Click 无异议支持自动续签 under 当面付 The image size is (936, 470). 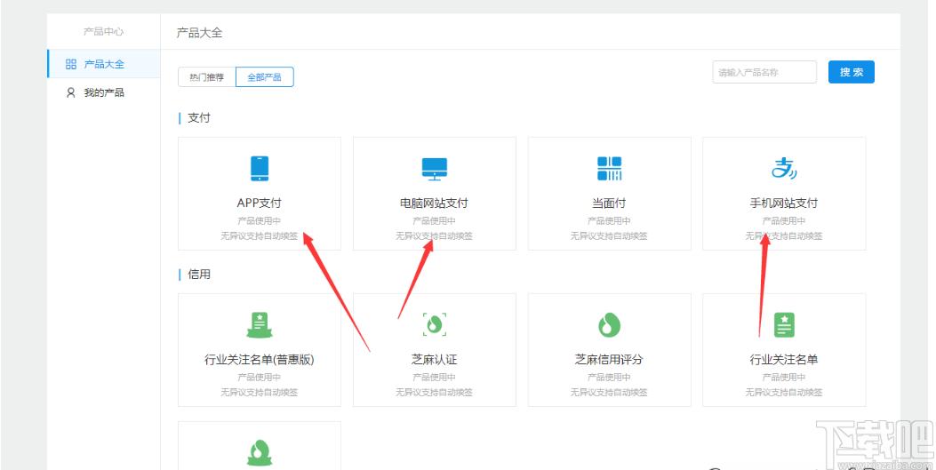click(x=609, y=235)
